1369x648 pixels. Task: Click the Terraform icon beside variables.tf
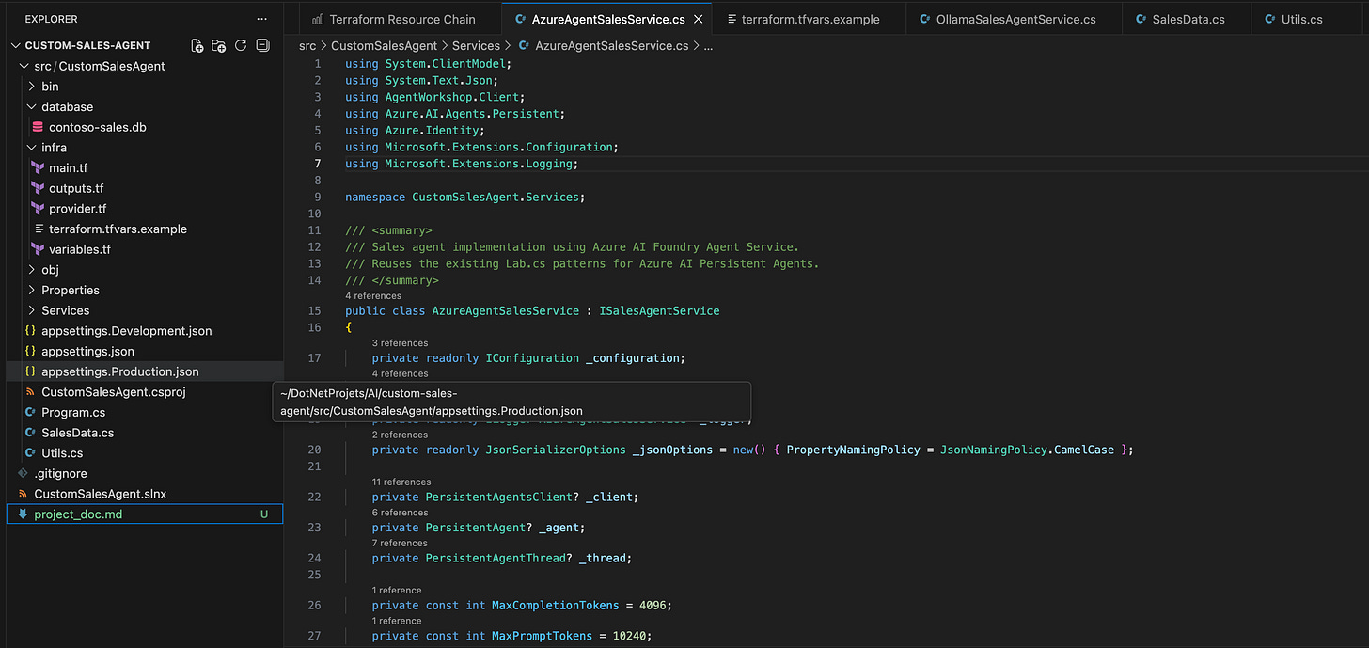38,249
